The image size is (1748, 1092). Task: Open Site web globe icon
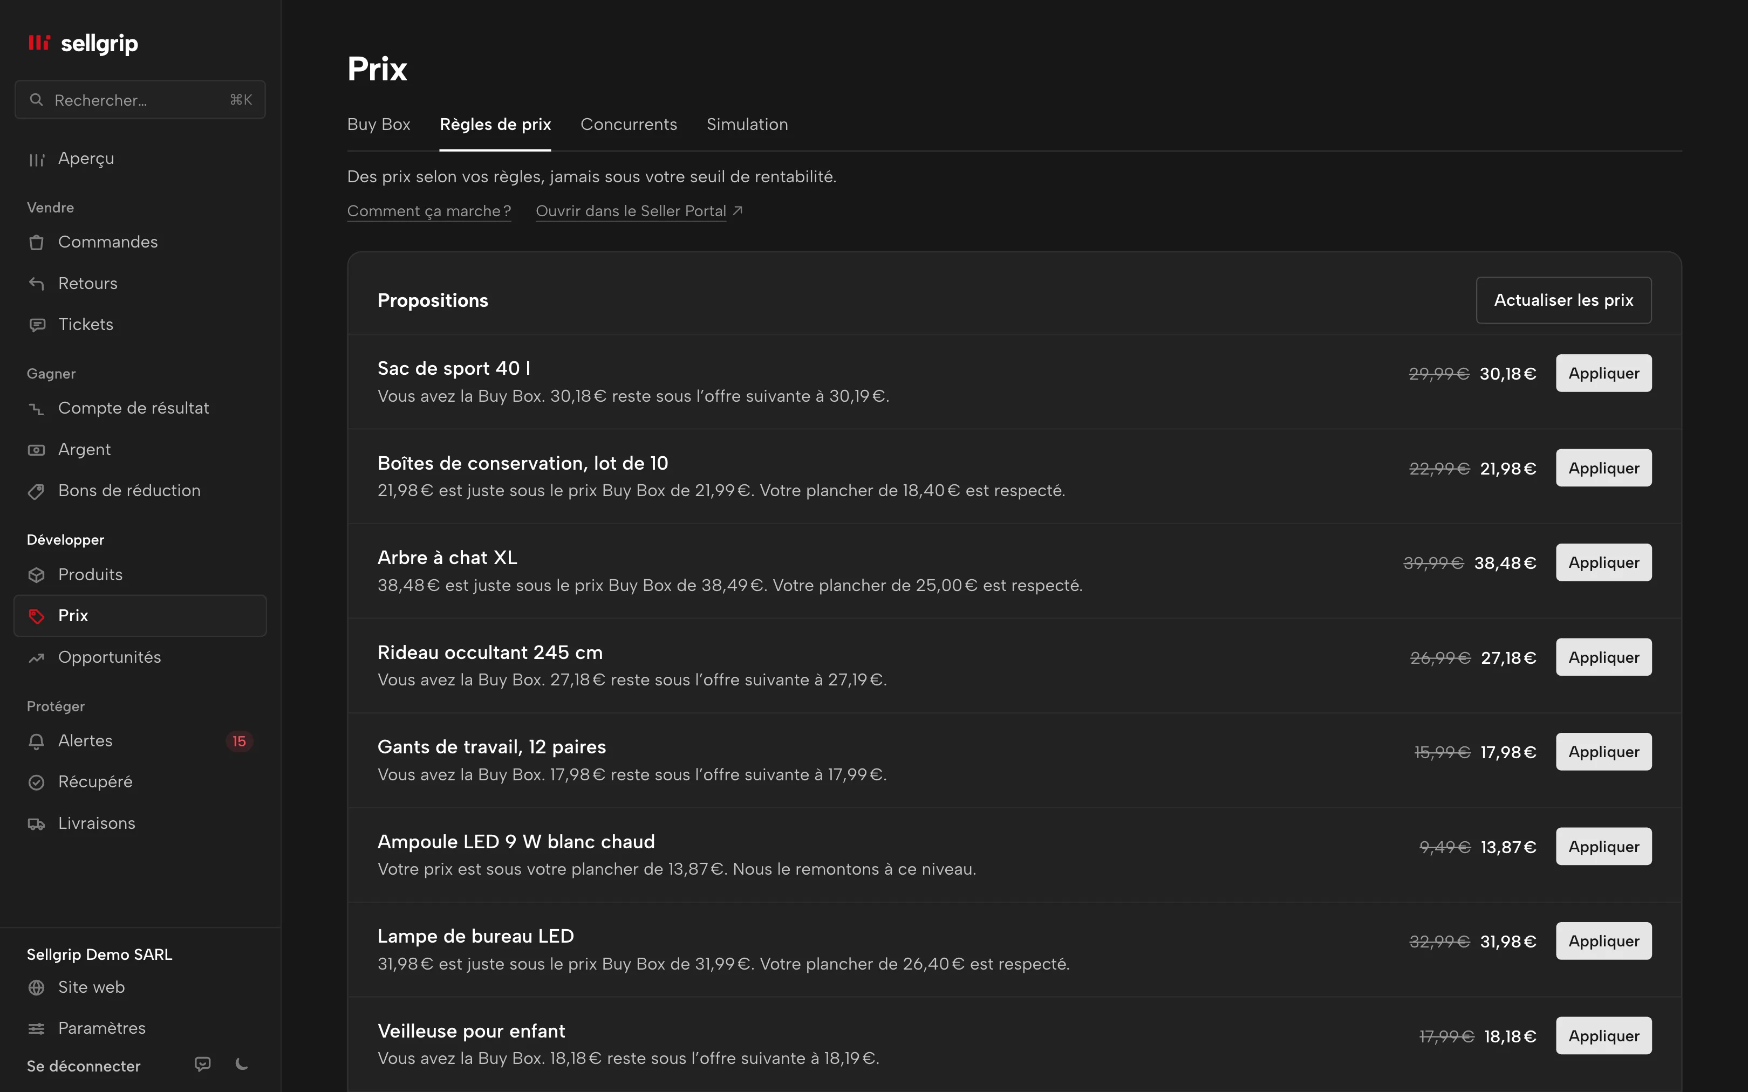36,987
